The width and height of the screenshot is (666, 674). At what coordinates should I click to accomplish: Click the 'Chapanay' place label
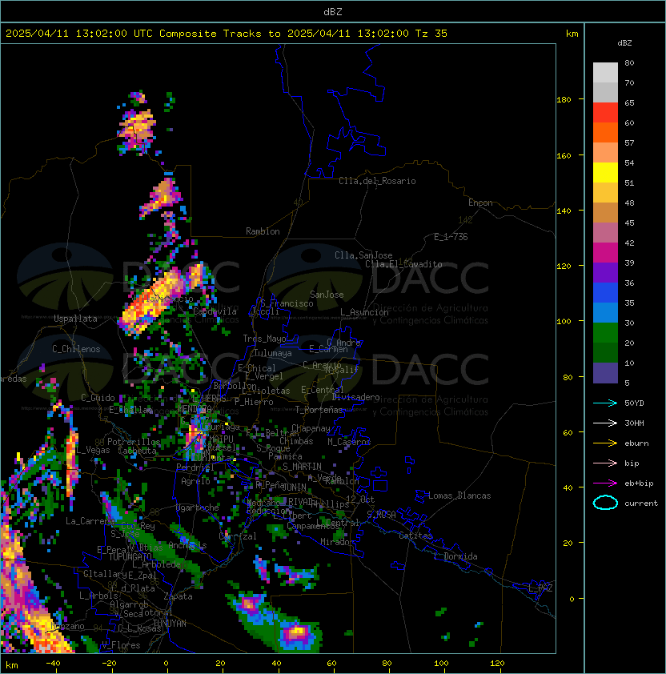point(311,428)
